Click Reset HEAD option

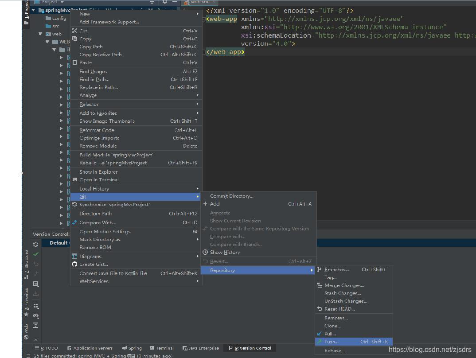point(354,309)
